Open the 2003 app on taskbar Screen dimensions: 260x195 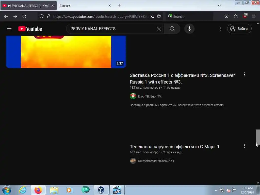117,190
